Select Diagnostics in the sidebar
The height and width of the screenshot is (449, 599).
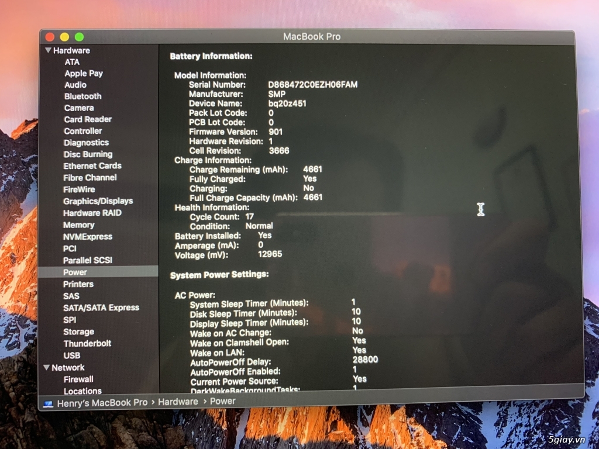click(86, 143)
